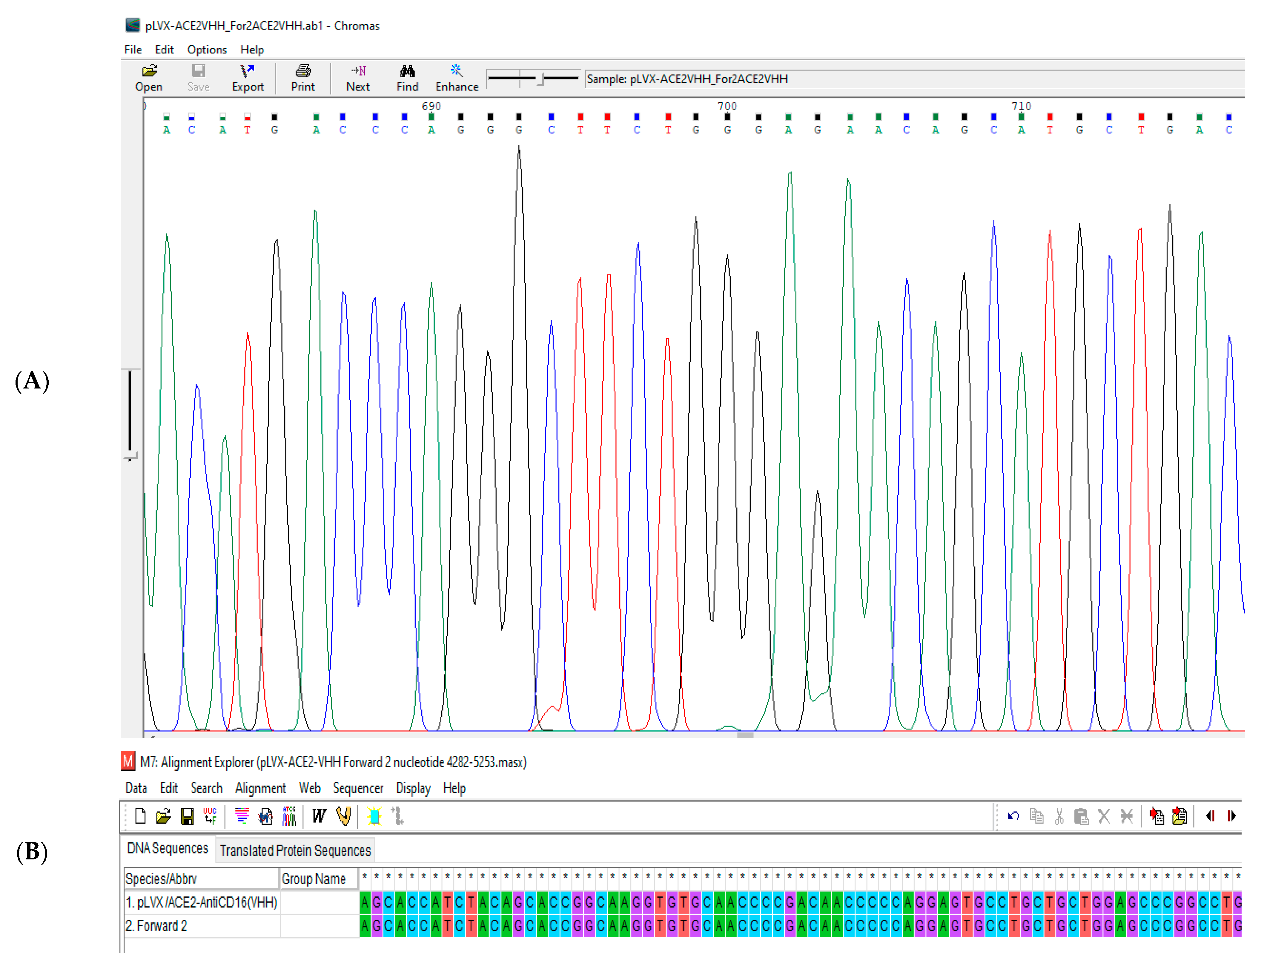This screenshot has width=1264, height=966.
Task: Click the translate UUC to F icon
Action: [x=210, y=816]
